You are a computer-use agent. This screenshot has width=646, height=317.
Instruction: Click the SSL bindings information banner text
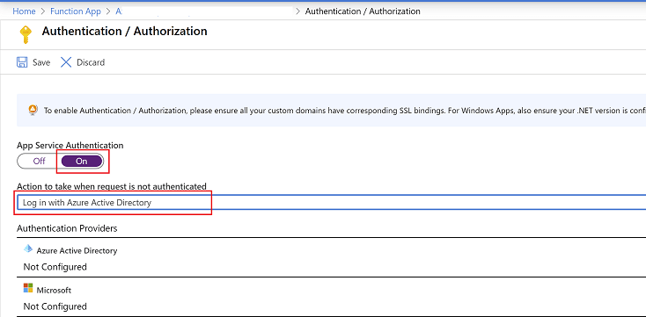click(x=344, y=111)
